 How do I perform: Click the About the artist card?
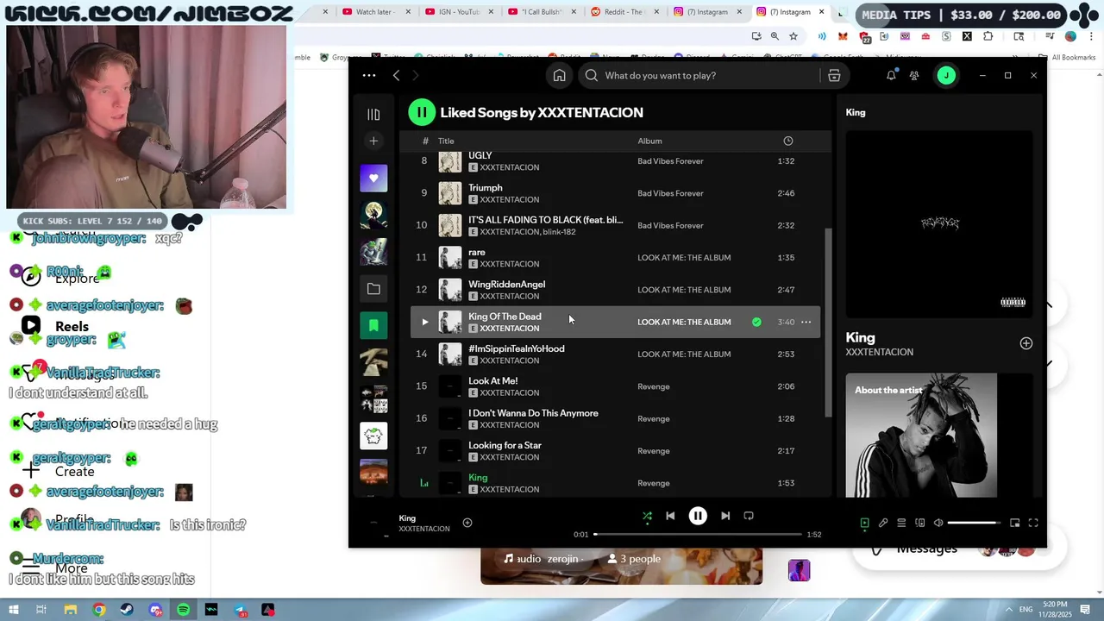pyautogui.click(x=938, y=436)
